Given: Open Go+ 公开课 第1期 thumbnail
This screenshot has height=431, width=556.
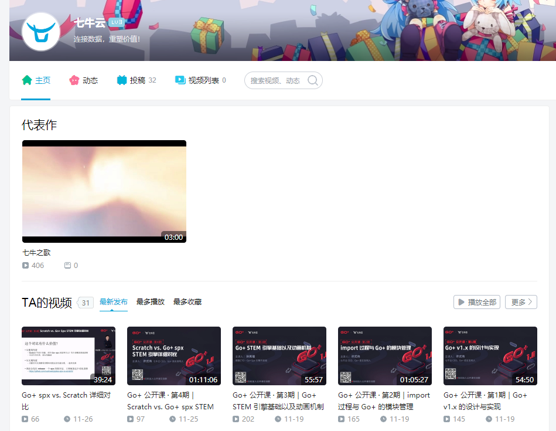Looking at the screenshot, I should (490, 356).
